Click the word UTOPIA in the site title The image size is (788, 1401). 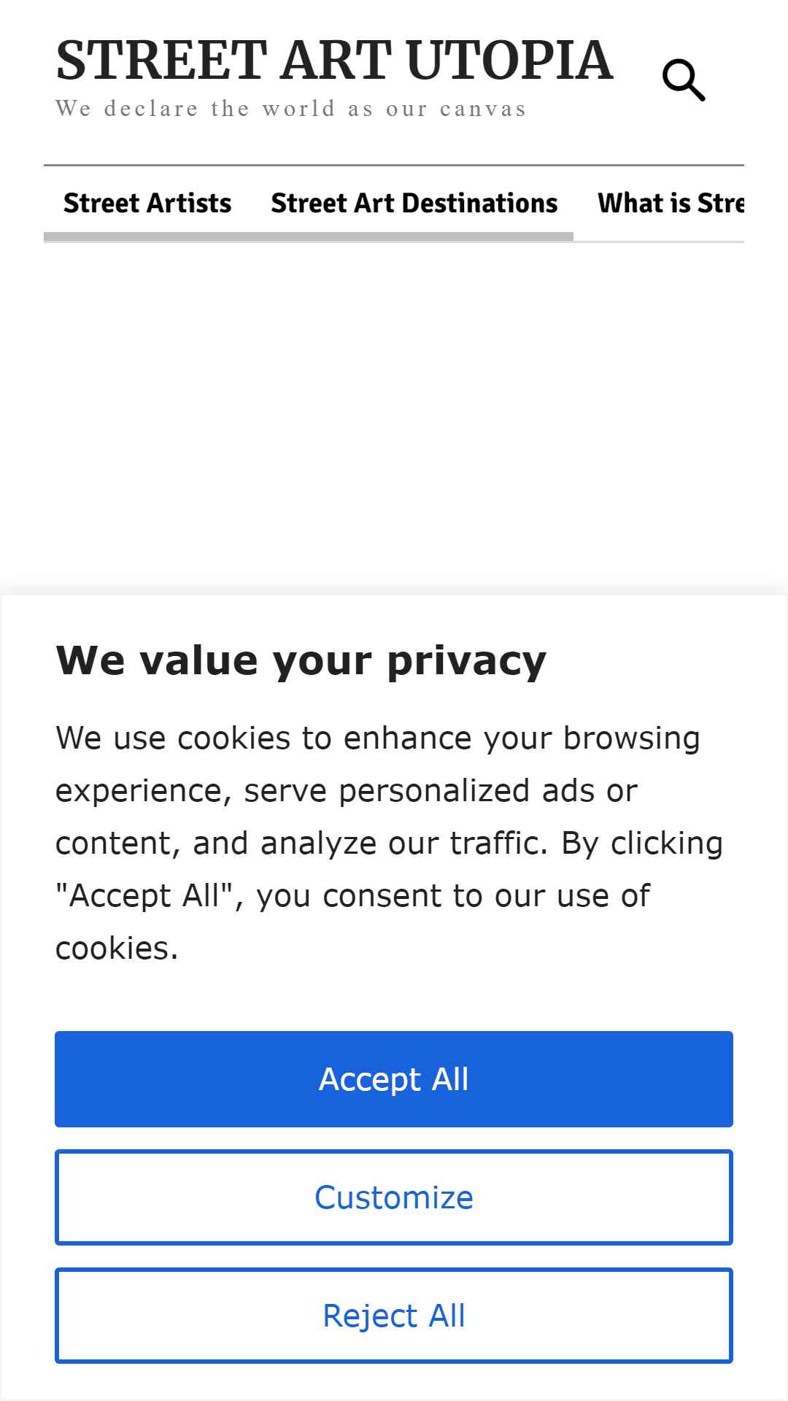(x=509, y=61)
